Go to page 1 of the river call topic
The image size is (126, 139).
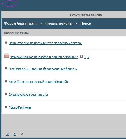click(x=85, y=57)
